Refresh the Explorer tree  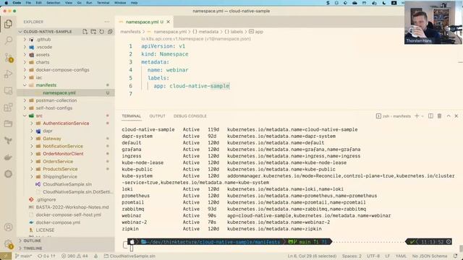pyautogui.click(x=101, y=32)
